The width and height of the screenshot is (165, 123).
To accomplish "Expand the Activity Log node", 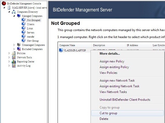I will [x=9, y=66].
